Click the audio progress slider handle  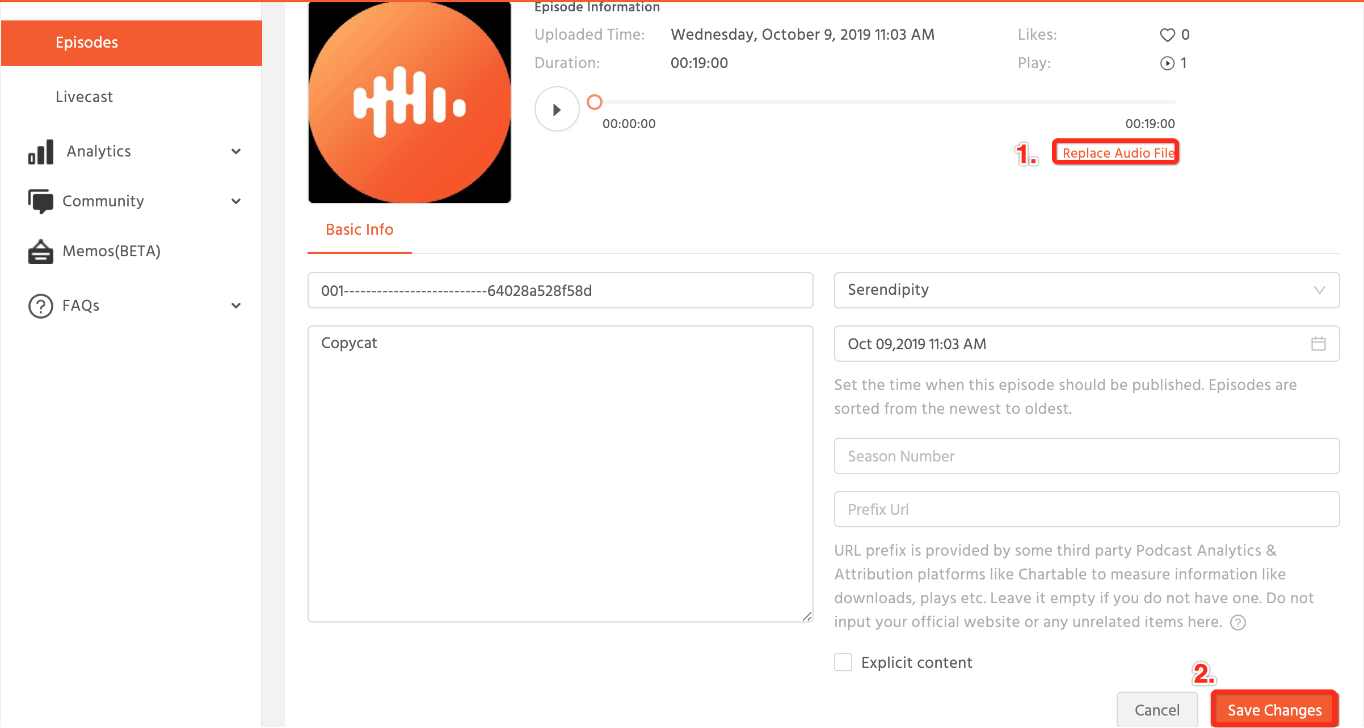(x=594, y=102)
